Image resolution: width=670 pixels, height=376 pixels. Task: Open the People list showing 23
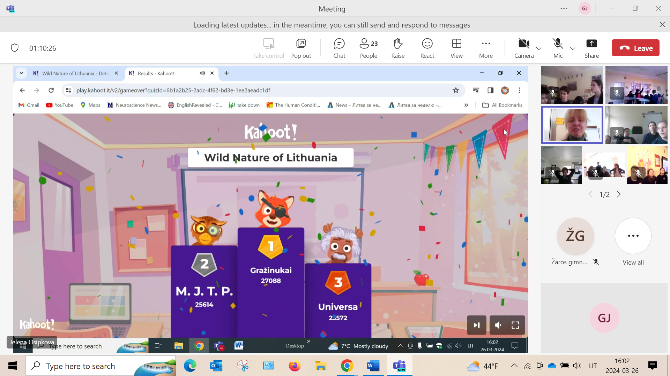pos(368,48)
